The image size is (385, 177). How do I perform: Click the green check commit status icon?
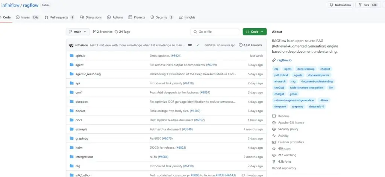(x=198, y=45)
